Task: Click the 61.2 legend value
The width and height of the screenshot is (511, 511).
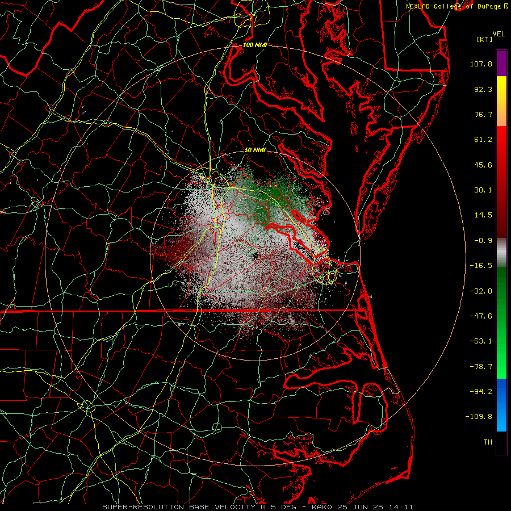Action: pyautogui.click(x=483, y=140)
